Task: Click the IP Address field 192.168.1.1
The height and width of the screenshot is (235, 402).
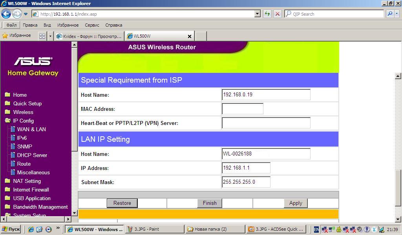Action: tap(246, 168)
